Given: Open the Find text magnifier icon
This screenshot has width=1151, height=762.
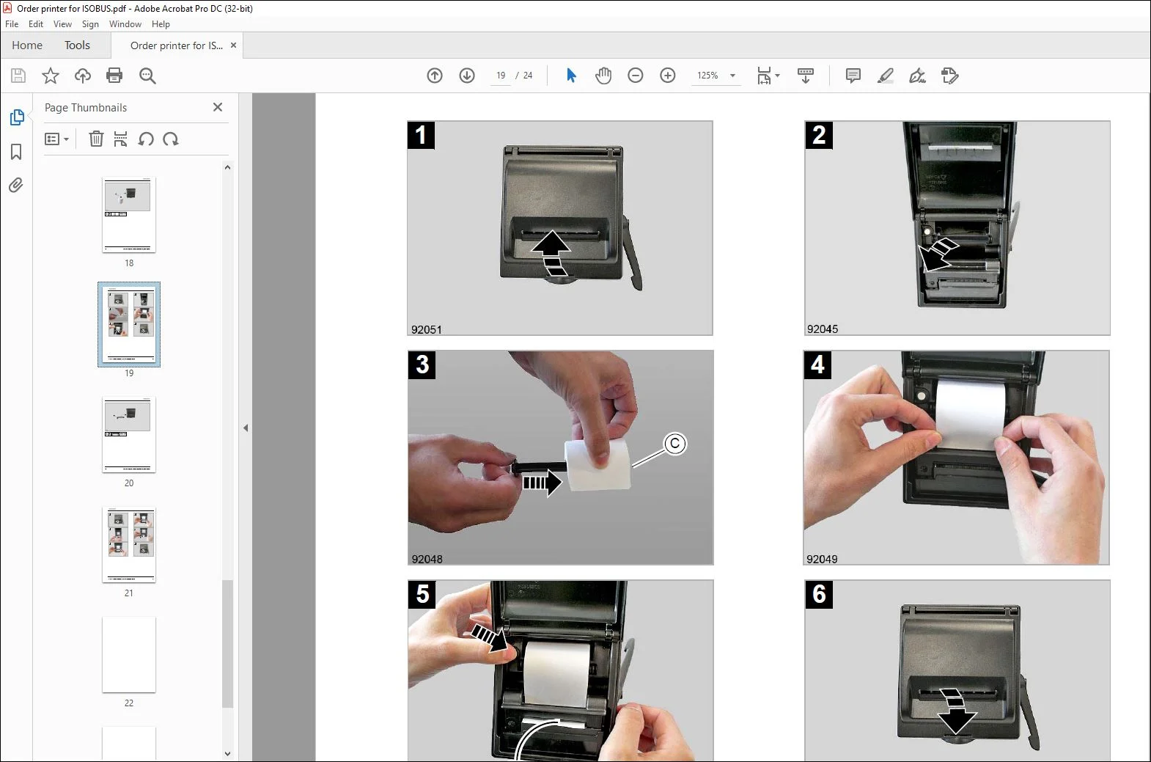Looking at the screenshot, I should (x=147, y=76).
